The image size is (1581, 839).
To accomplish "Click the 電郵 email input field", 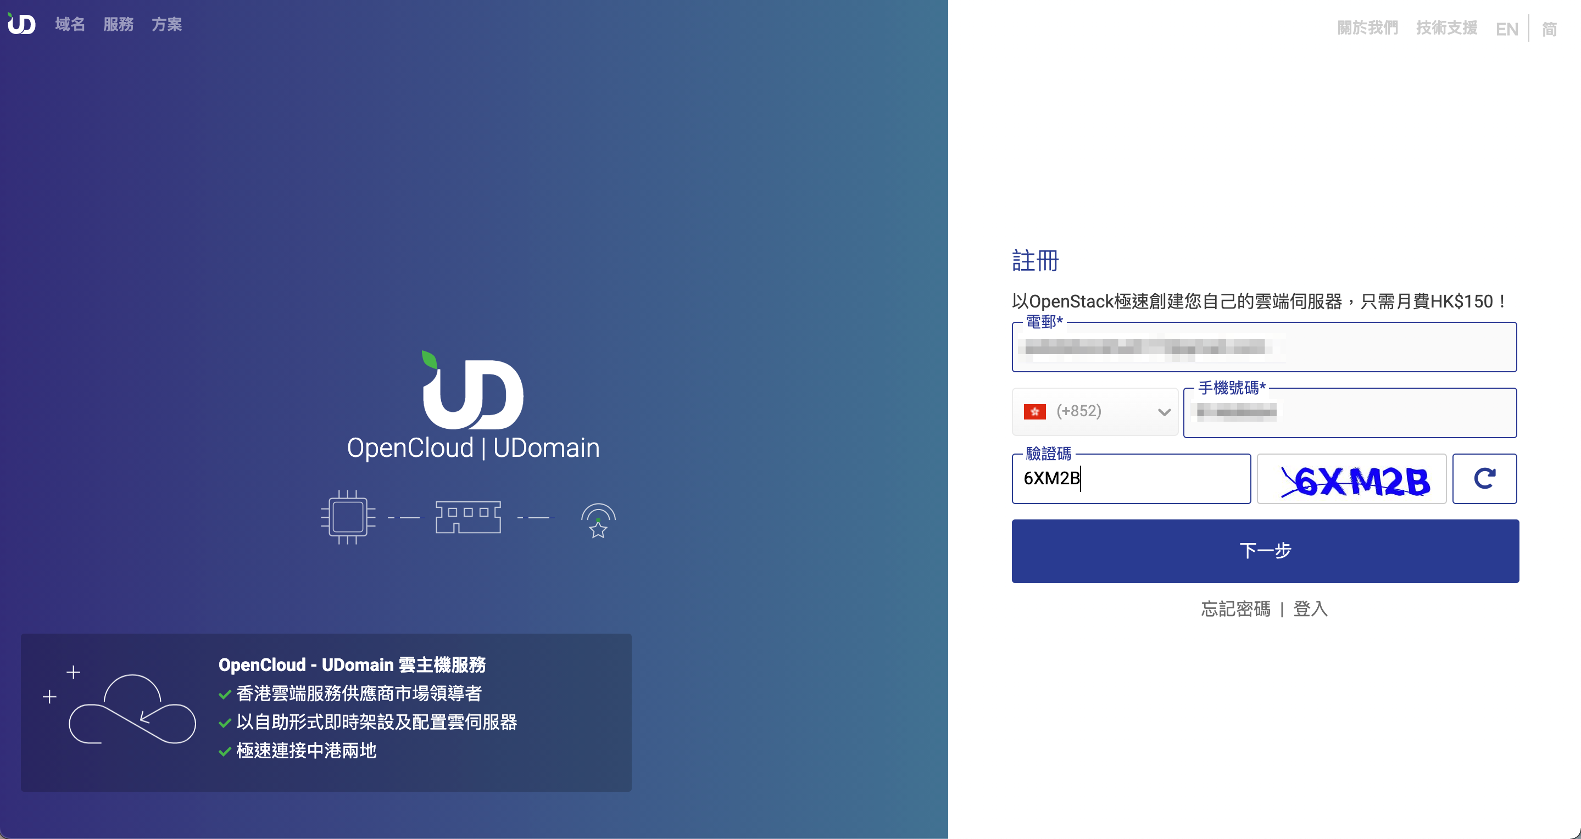I will pyautogui.click(x=1263, y=348).
